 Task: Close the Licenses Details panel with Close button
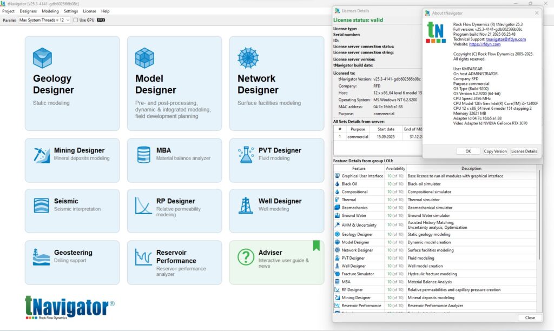tap(530, 318)
